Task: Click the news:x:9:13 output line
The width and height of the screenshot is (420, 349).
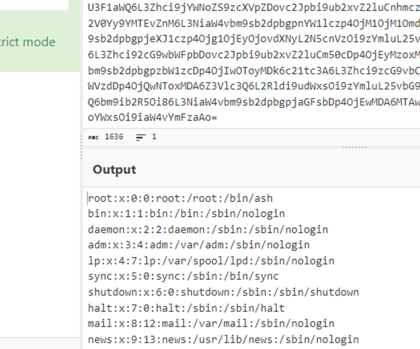Action: point(223,340)
